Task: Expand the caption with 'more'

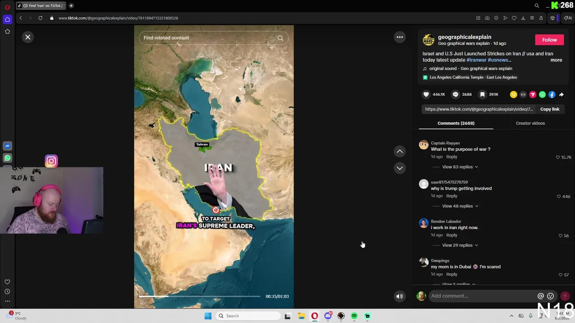Action: (556, 60)
